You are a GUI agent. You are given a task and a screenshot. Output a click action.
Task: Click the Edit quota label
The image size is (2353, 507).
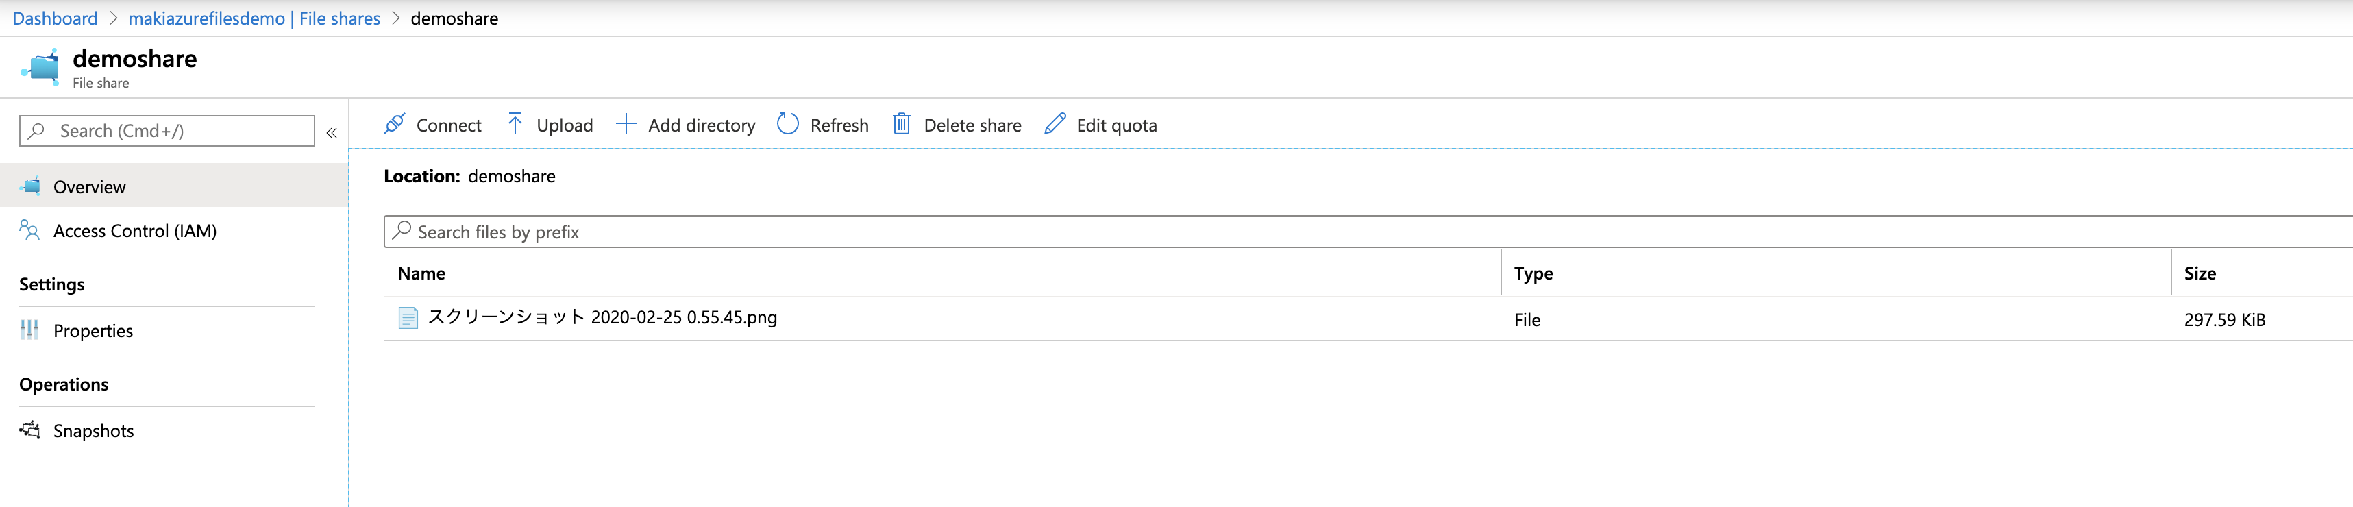(x=1116, y=125)
